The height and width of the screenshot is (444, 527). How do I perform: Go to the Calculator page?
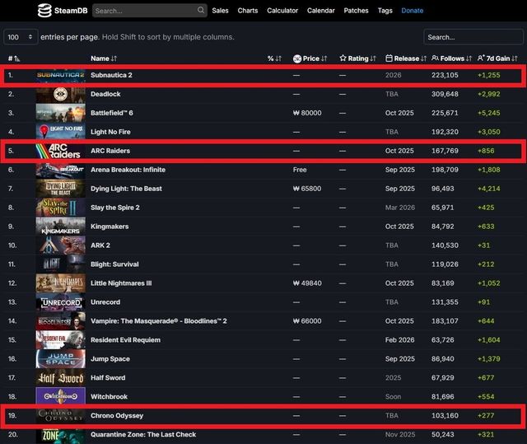282,11
